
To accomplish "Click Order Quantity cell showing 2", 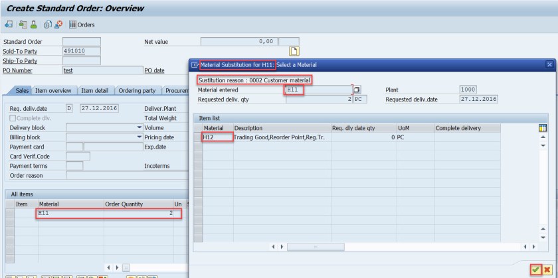I will tap(138, 213).
